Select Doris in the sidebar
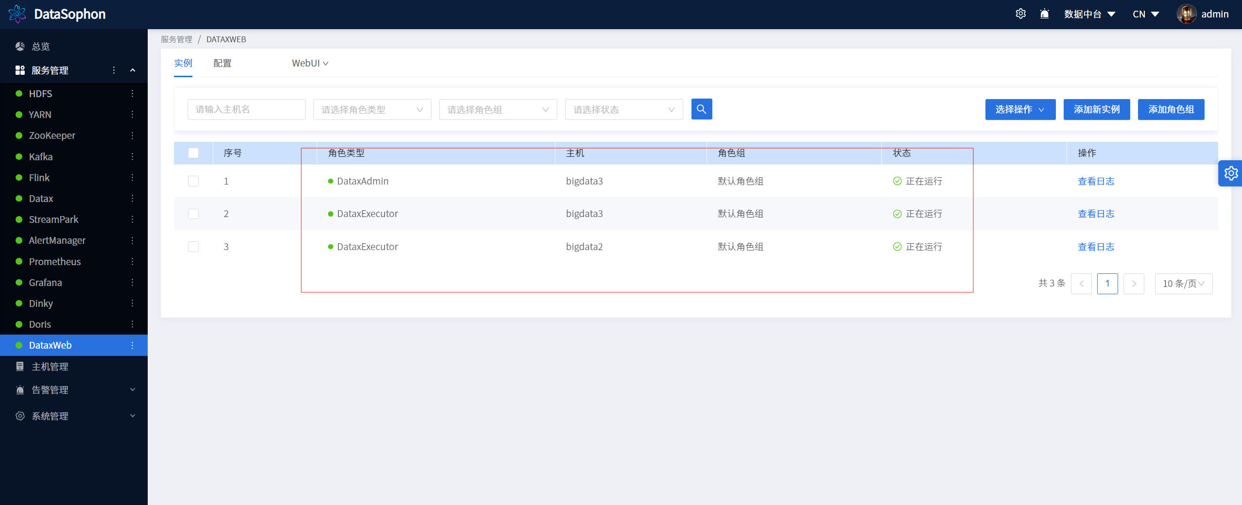The image size is (1242, 505). tap(40, 324)
